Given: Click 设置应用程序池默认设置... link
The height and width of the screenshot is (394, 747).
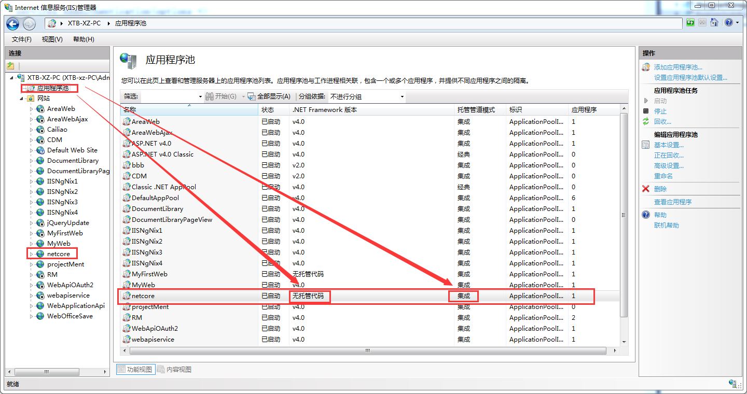Looking at the screenshot, I should 690,78.
